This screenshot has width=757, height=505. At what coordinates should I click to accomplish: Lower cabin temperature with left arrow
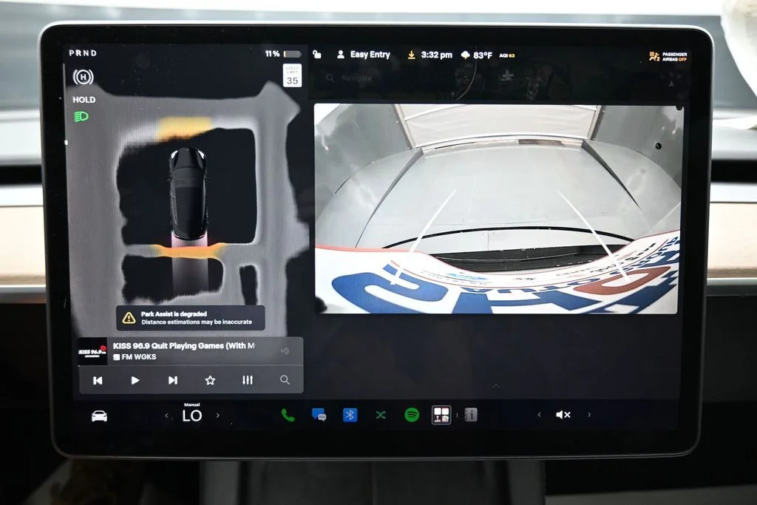[166, 416]
